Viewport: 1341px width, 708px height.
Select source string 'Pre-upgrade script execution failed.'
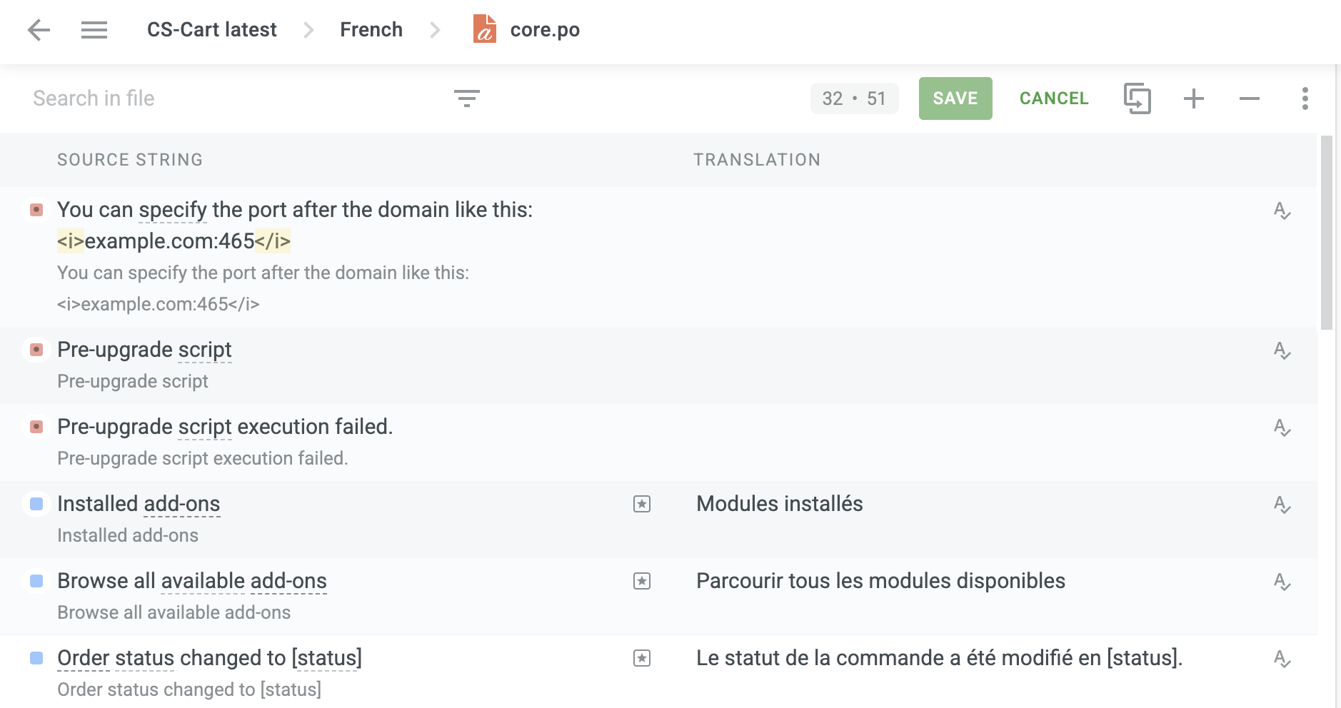(x=225, y=427)
